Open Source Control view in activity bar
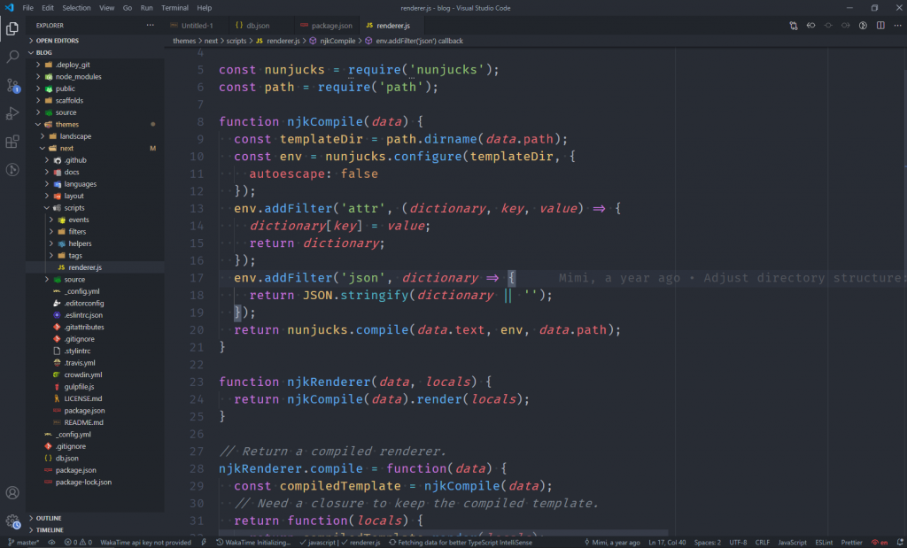 tap(12, 86)
